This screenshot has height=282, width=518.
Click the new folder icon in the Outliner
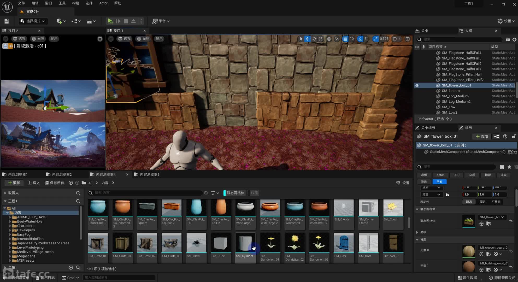(x=508, y=39)
